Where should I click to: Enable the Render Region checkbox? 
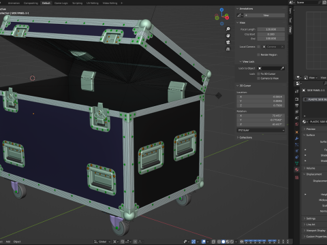click(x=258, y=54)
